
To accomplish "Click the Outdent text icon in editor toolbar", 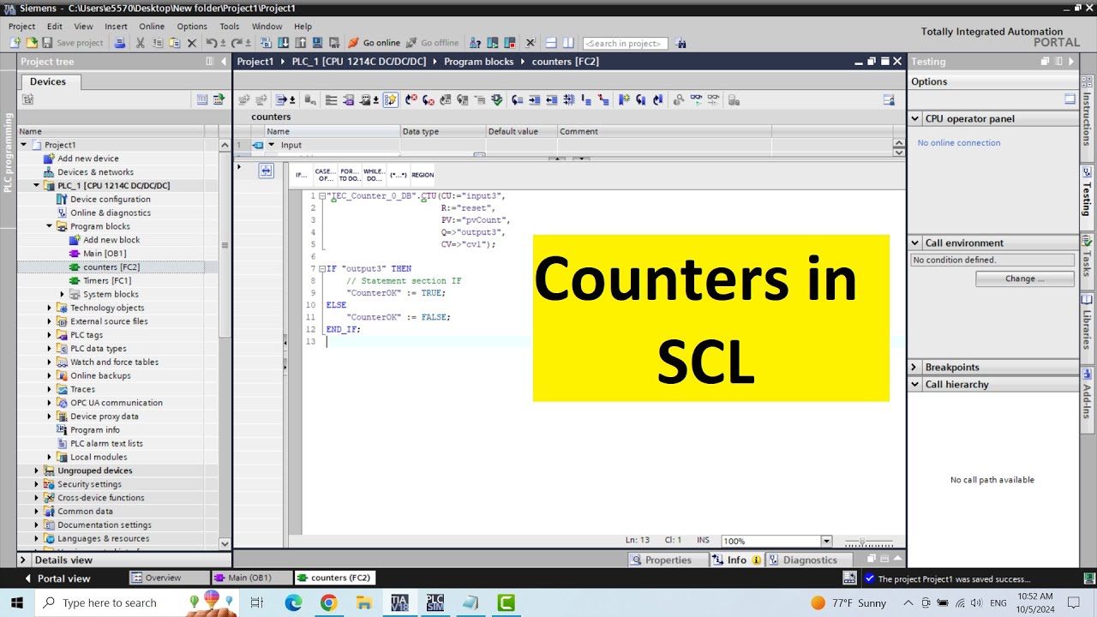I will pyautogui.click(x=552, y=99).
